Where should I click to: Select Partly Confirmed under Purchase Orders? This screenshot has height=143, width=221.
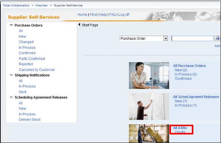(32, 59)
